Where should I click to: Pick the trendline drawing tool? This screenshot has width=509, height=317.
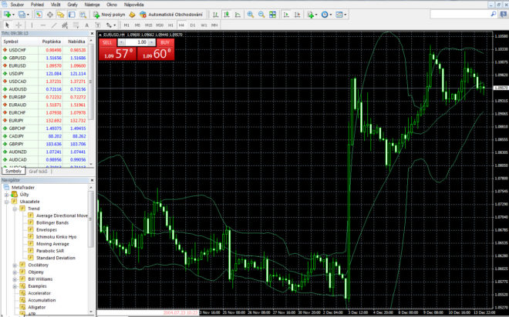(x=54, y=25)
